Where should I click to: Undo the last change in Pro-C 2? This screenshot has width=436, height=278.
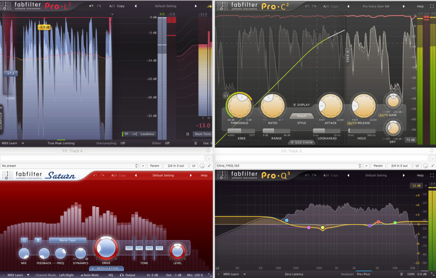[x=307, y=6]
